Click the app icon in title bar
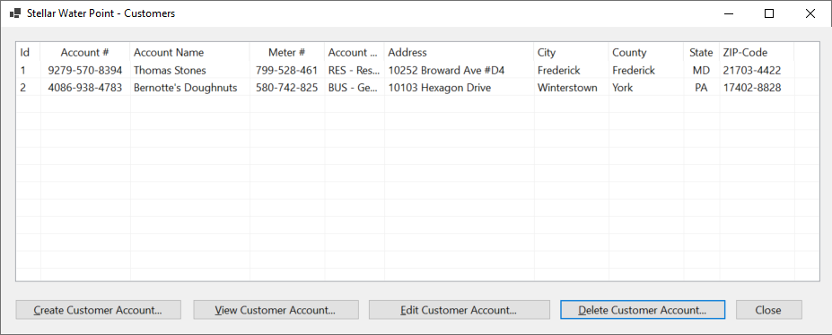Screen dimensions: 832x335 pyautogui.click(x=15, y=13)
